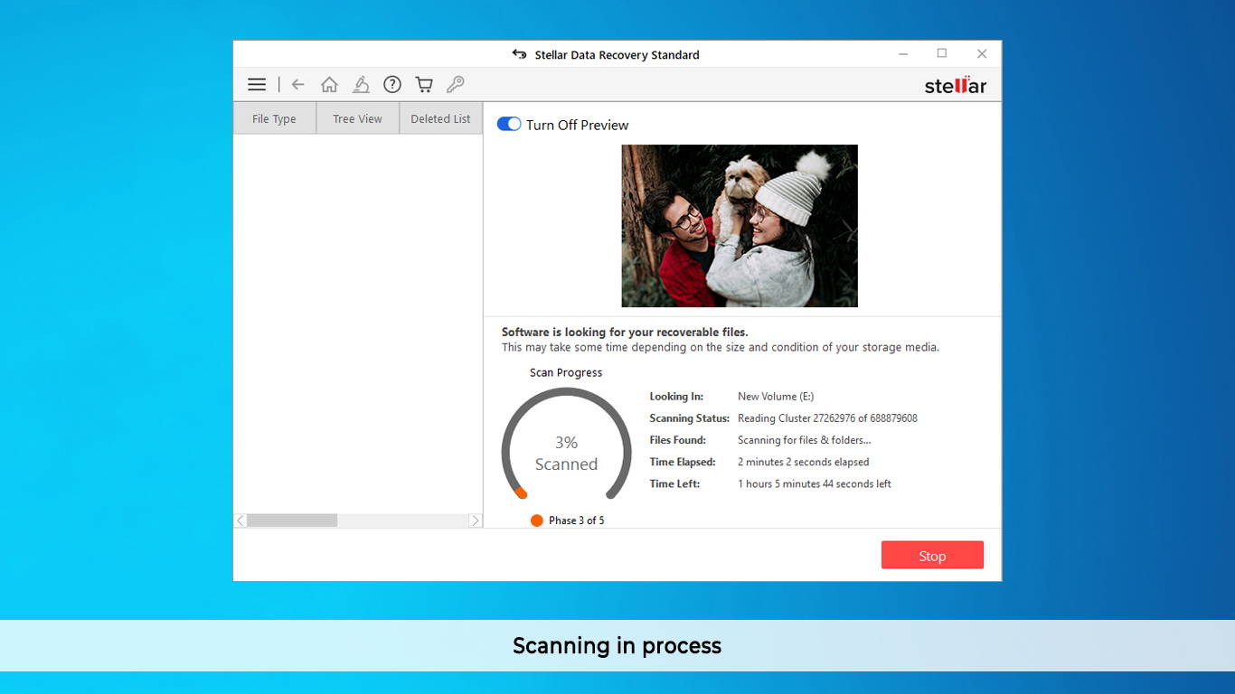
Task: Go to the Home screen icon
Action: (329, 83)
